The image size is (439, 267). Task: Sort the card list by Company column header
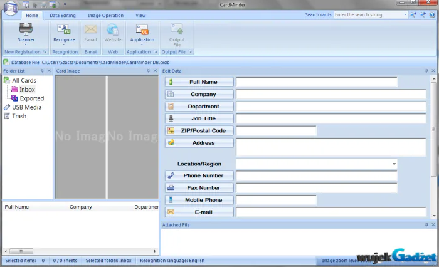click(x=81, y=207)
